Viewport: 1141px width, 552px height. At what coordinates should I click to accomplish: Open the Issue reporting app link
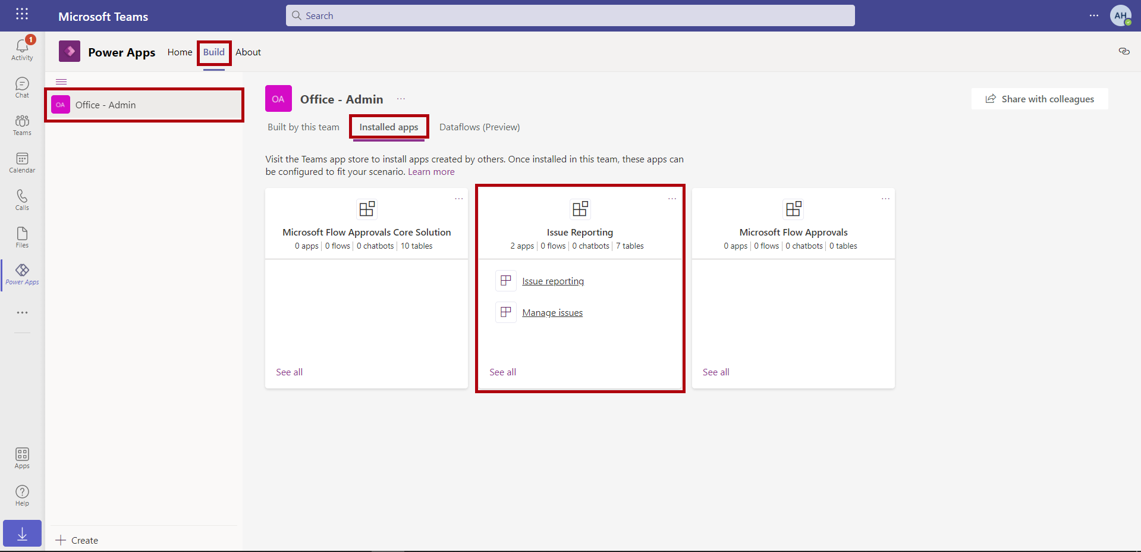[553, 281]
